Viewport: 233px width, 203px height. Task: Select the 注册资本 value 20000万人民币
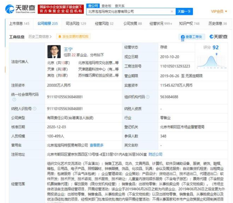[x=59, y=85]
